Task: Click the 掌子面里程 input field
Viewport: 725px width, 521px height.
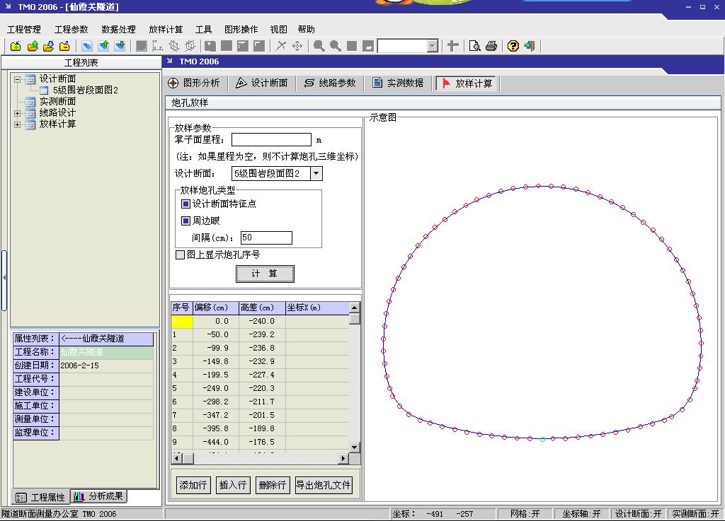Action: click(271, 140)
